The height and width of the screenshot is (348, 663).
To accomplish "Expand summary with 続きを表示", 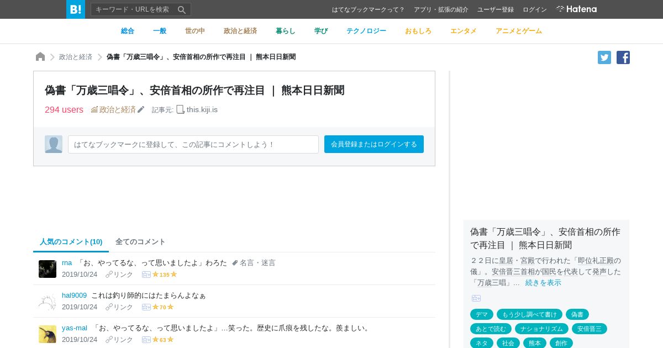I will click(543, 283).
